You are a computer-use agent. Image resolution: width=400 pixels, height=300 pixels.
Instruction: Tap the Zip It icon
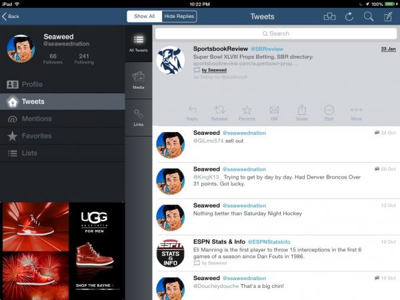pos(329,112)
